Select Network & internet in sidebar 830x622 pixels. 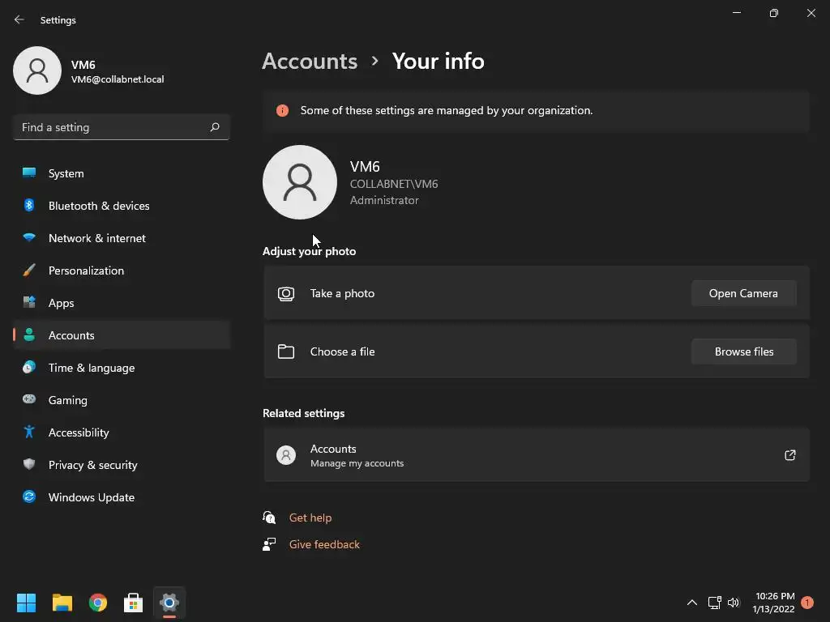(x=97, y=238)
